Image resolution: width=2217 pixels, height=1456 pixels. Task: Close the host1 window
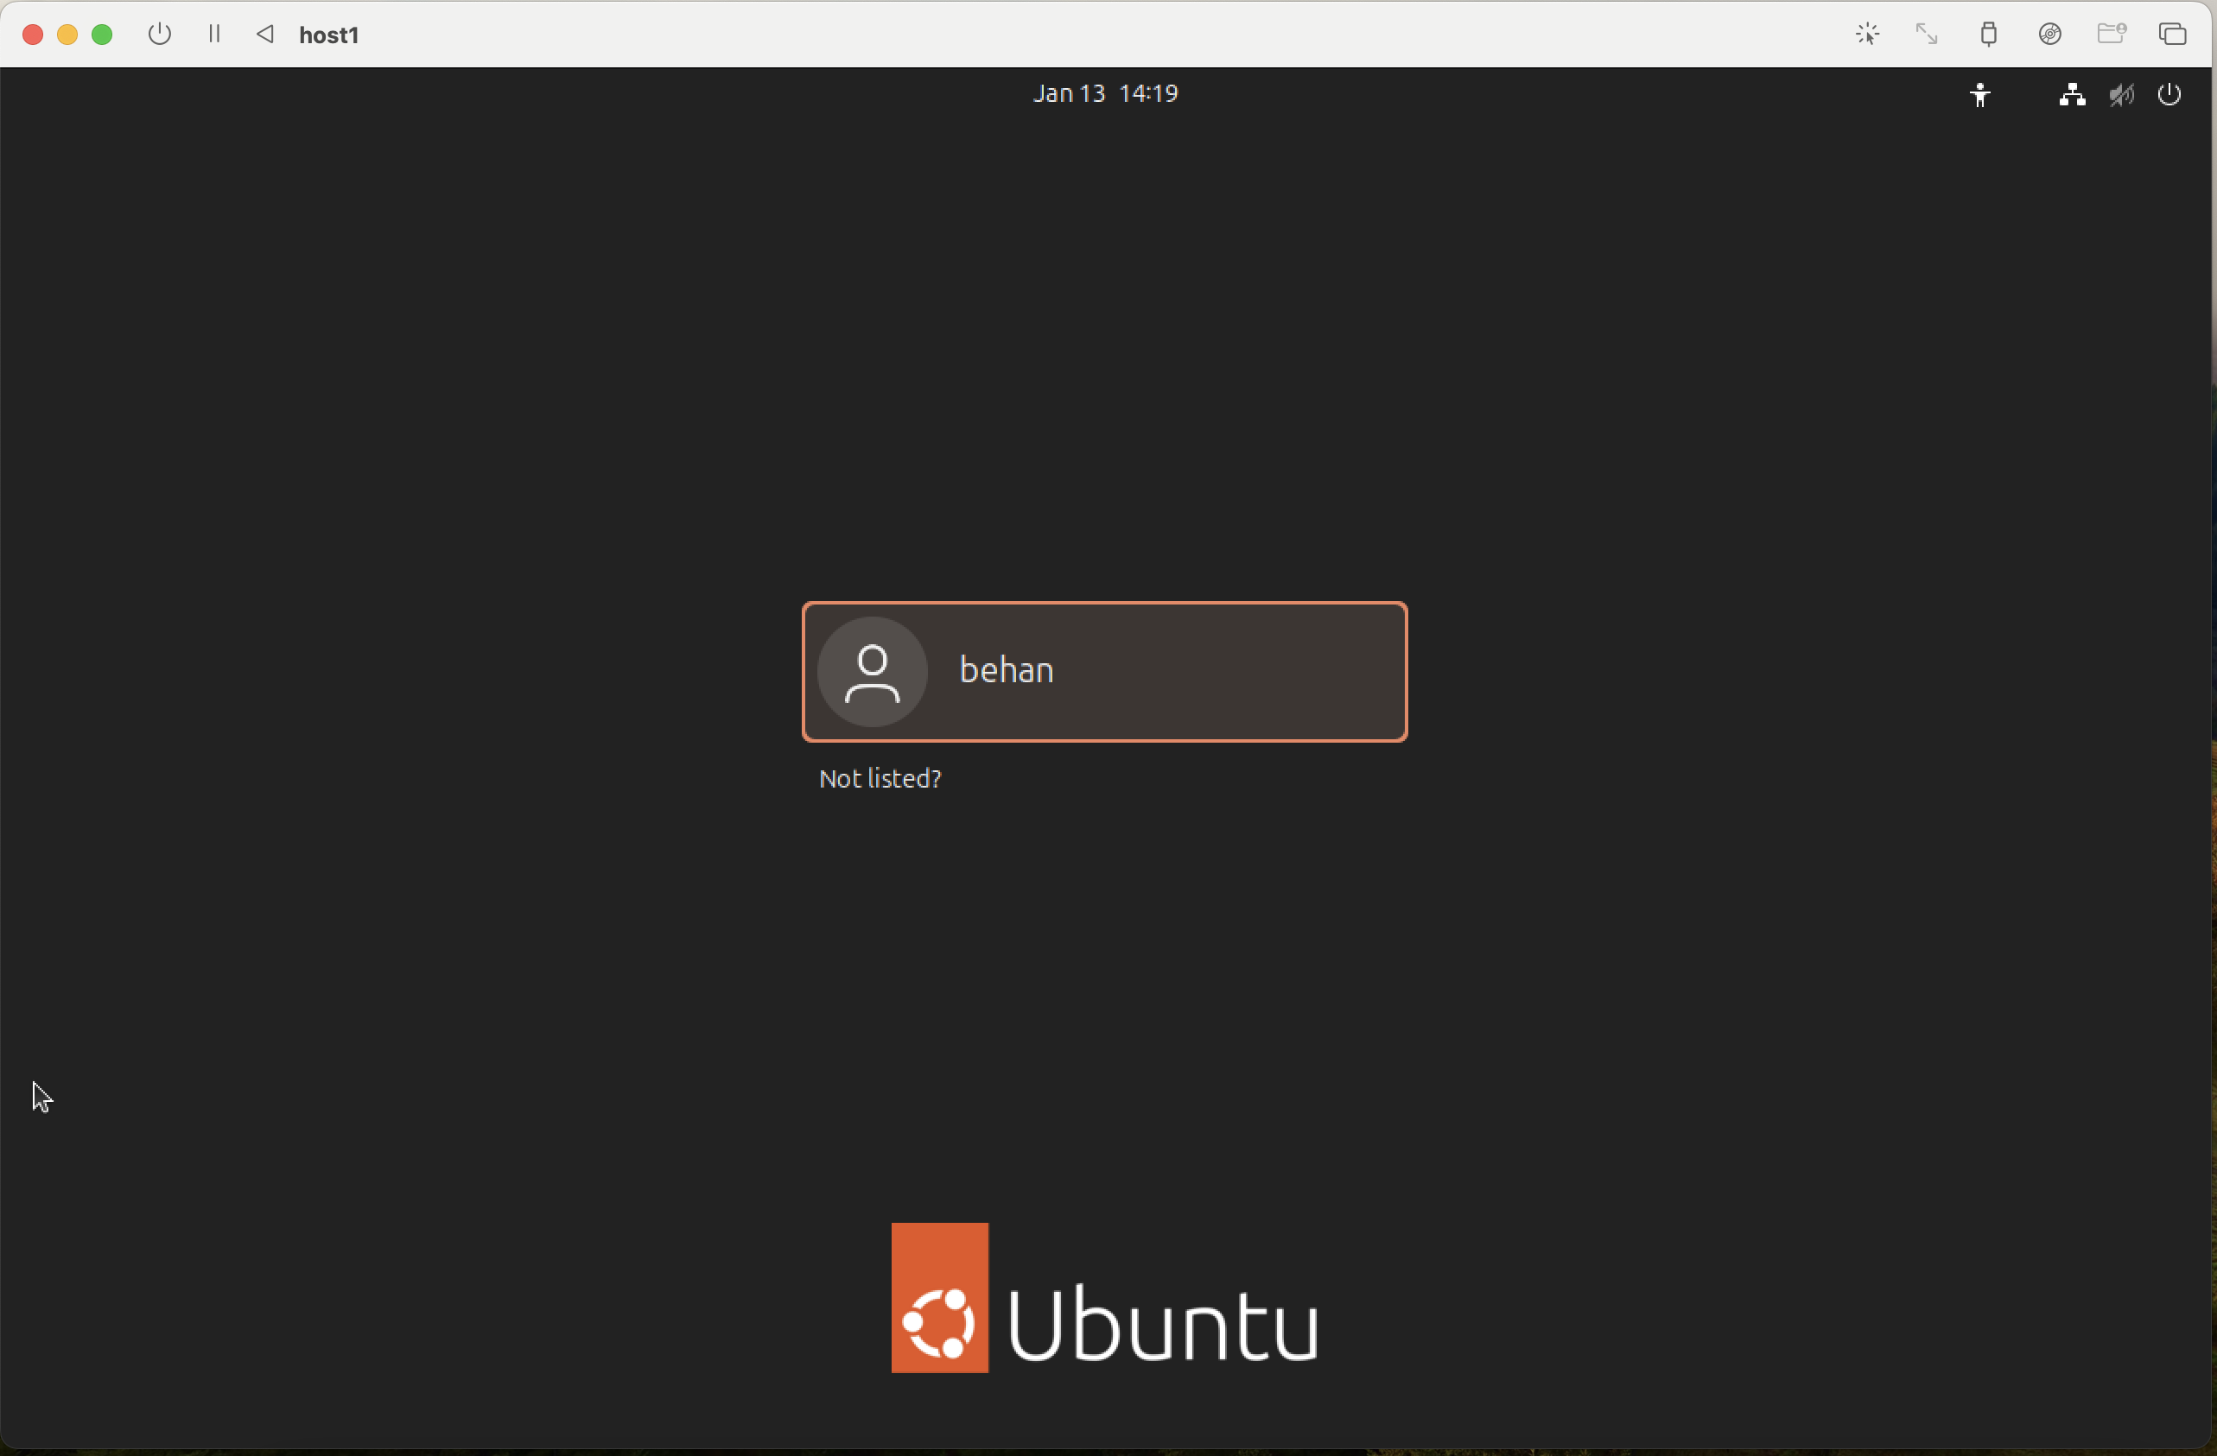(x=33, y=35)
